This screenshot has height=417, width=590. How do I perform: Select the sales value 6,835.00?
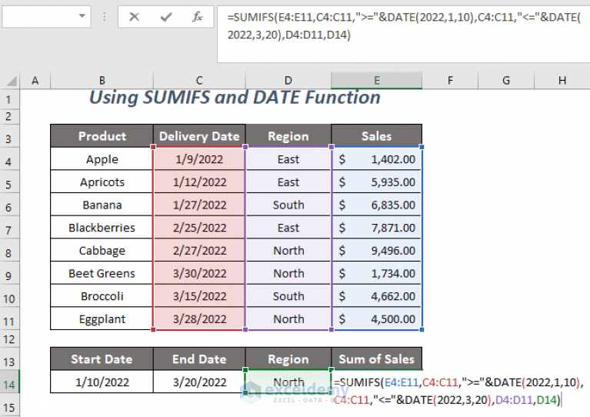(x=377, y=205)
